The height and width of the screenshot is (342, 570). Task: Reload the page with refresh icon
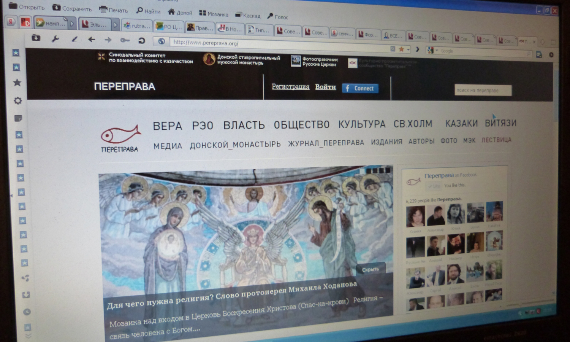coord(142,40)
